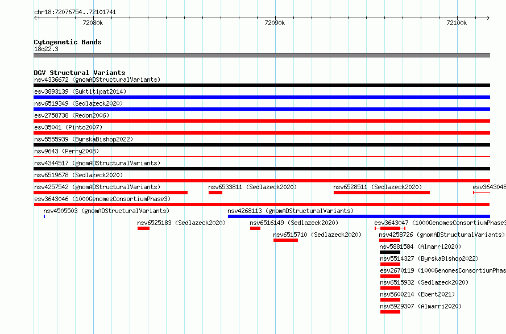The height and width of the screenshot is (334, 506).
Task: Select nsv6515932 (Sedlazeck2020) label
Action: (x=424, y=282)
